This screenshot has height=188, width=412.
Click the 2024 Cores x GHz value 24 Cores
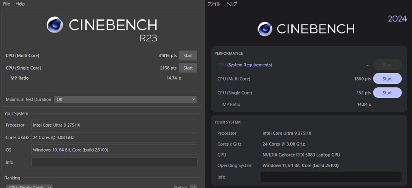click(284, 144)
